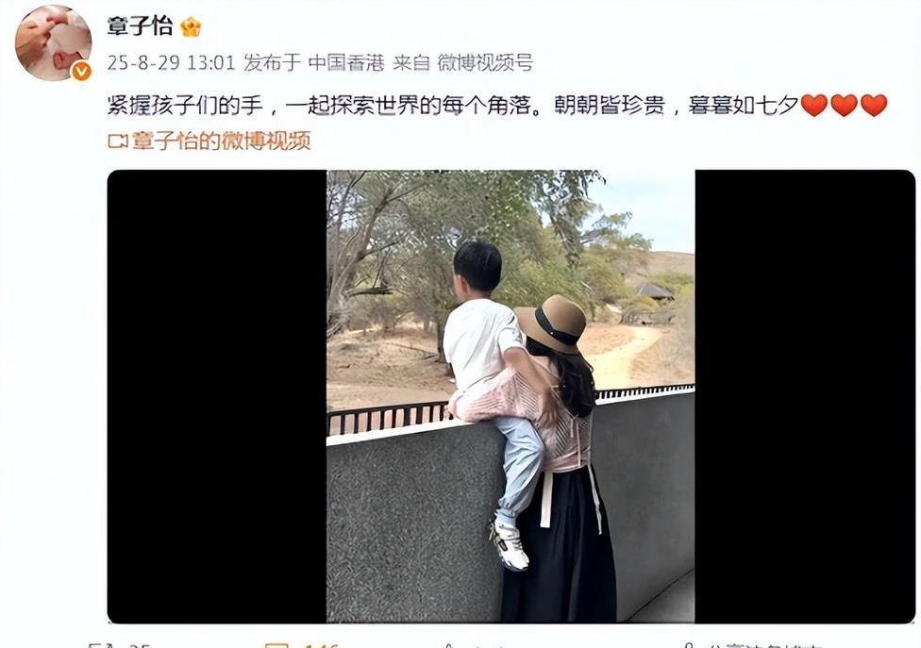Click the video camera icon before link
Screen dimensions: 921x648
tap(118, 141)
